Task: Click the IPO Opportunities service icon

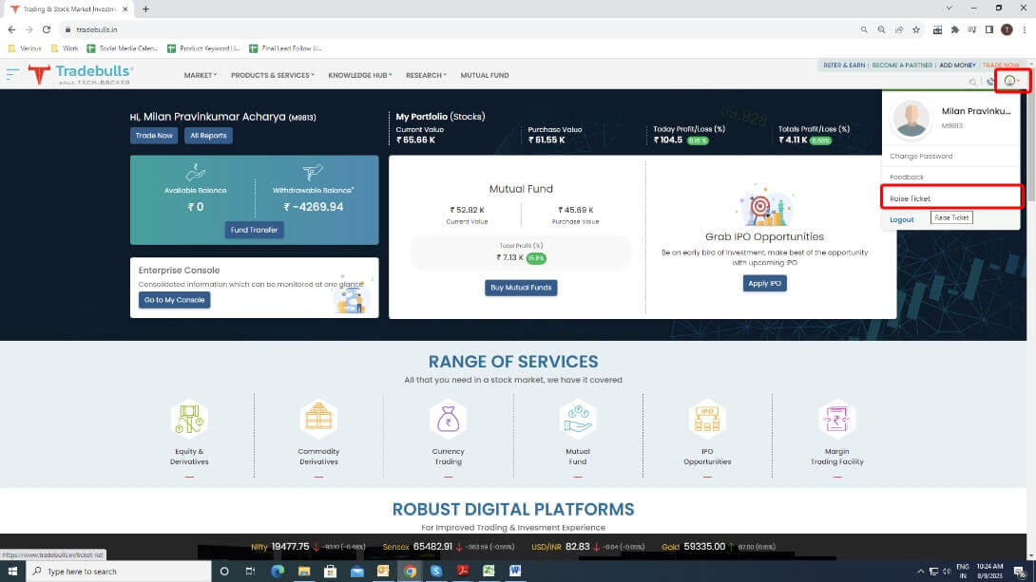Action: click(x=707, y=419)
